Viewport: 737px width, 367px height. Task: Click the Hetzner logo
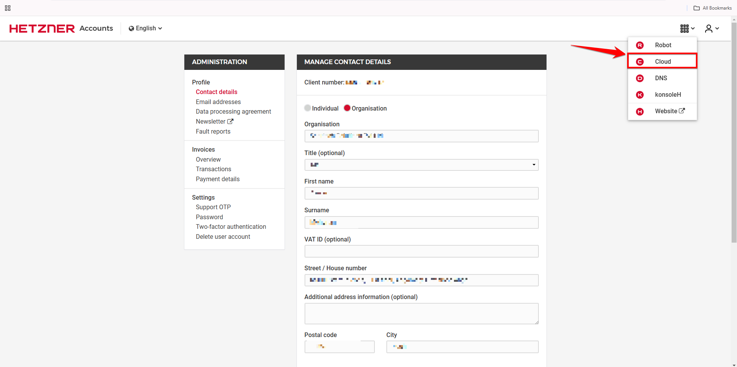[x=42, y=28]
